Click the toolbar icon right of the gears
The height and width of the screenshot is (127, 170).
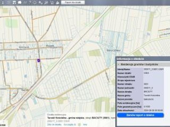(46, 2)
